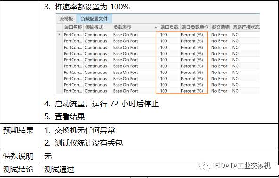The height and width of the screenshot is (178, 279).
Task: Sort by the 负载类型 column header
Action: tap(135, 27)
